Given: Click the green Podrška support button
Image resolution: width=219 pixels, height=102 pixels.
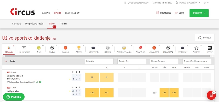Looking at the screenshot, I should (14, 97).
